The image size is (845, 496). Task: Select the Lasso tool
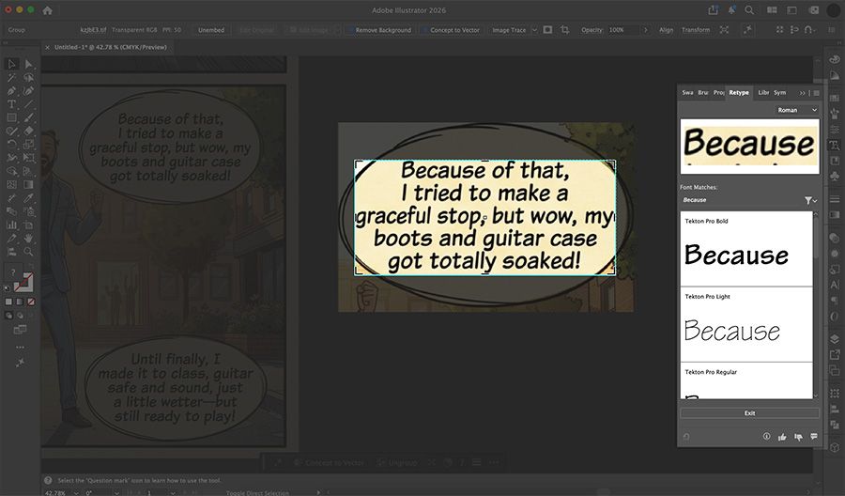click(x=28, y=78)
